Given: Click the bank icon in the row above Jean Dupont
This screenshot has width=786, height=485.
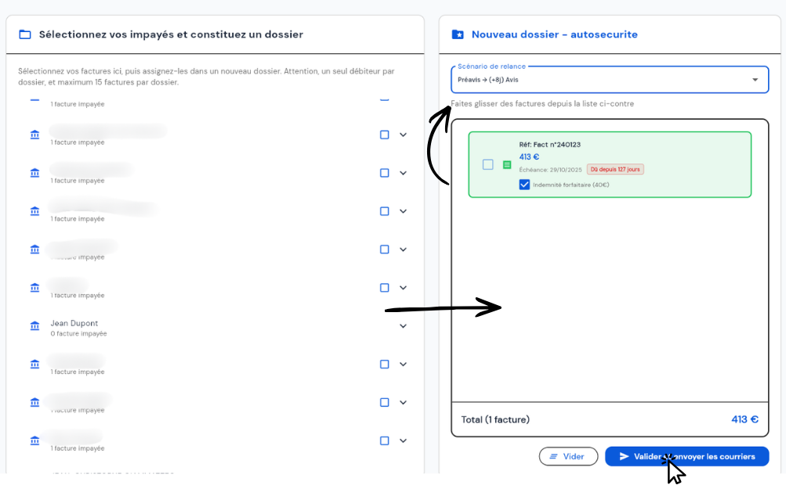Looking at the screenshot, I should (34, 288).
